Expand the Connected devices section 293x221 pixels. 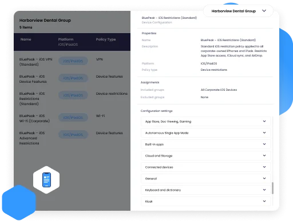coord(205,167)
